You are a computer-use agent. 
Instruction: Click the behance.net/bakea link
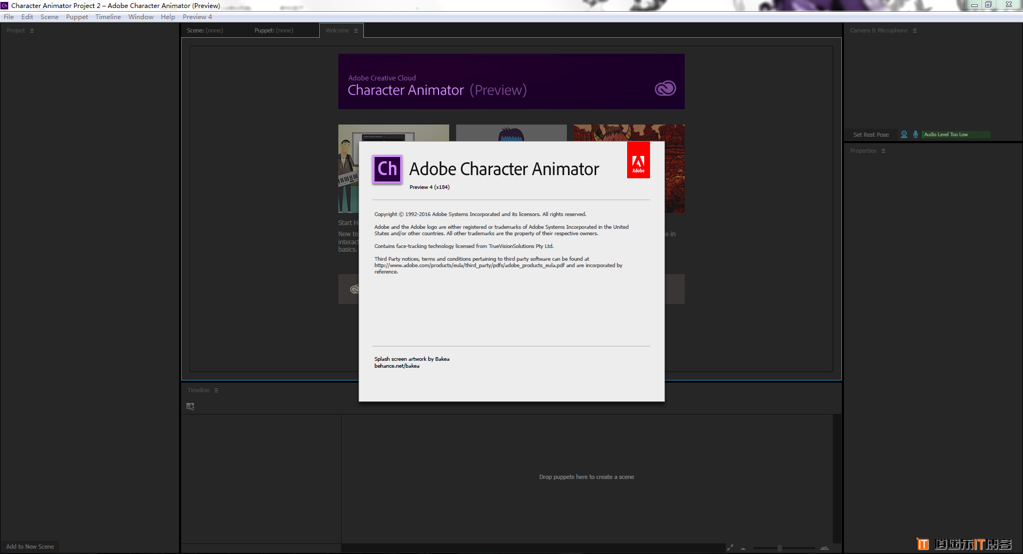[x=397, y=366]
